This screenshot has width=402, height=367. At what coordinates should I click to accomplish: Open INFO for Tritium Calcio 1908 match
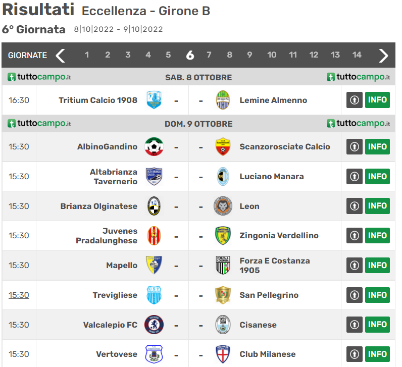pos(377,100)
